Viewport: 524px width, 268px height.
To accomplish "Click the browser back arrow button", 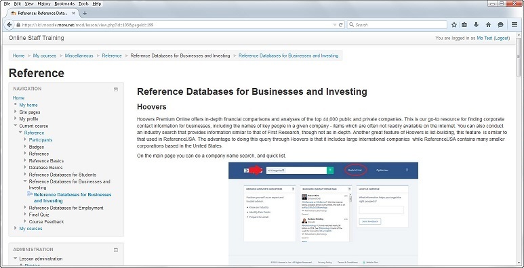I will click(x=9, y=24).
